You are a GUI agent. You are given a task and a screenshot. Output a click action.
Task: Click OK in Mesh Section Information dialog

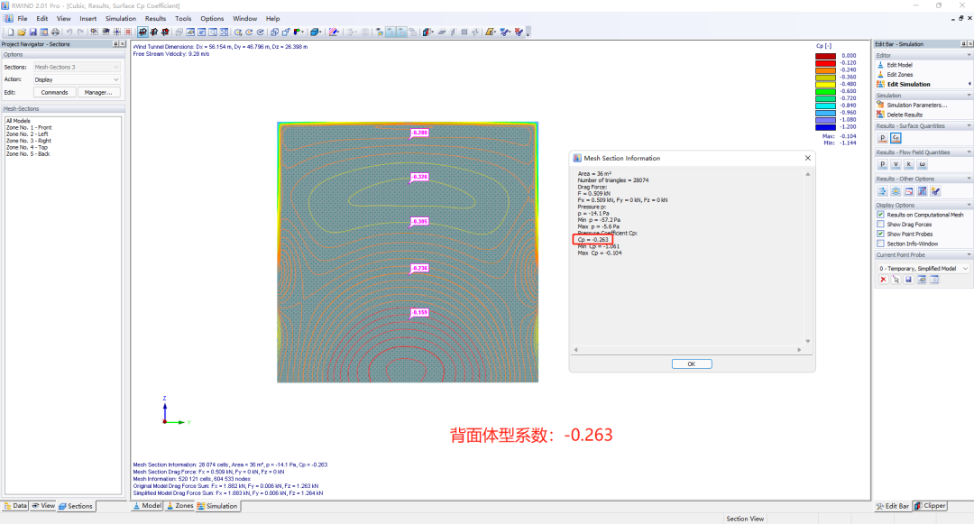pyautogui.click(x=692, y=363)
